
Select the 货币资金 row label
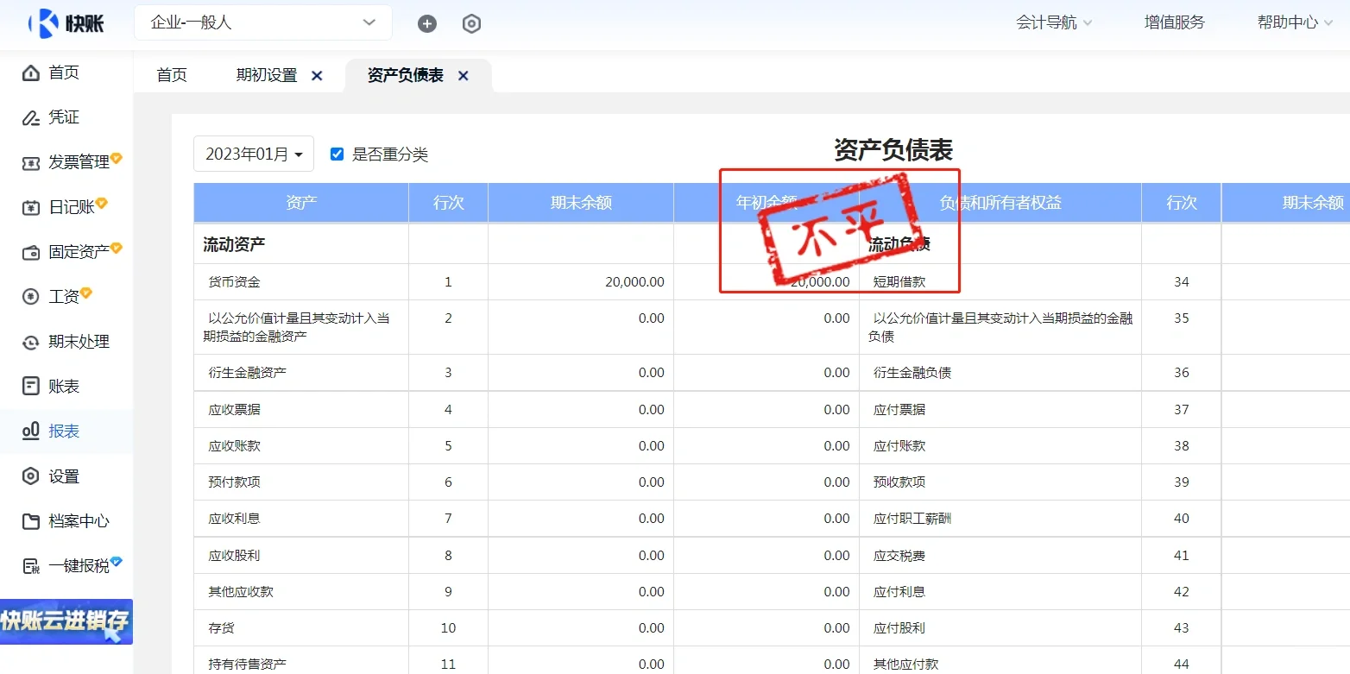pyautogui.click(x=234, y=282)
